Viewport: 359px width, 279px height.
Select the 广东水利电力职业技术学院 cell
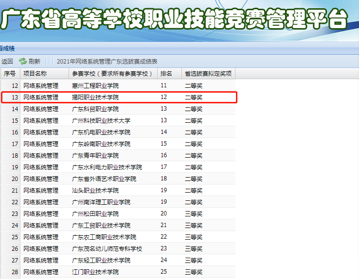(x=107, y=167)
